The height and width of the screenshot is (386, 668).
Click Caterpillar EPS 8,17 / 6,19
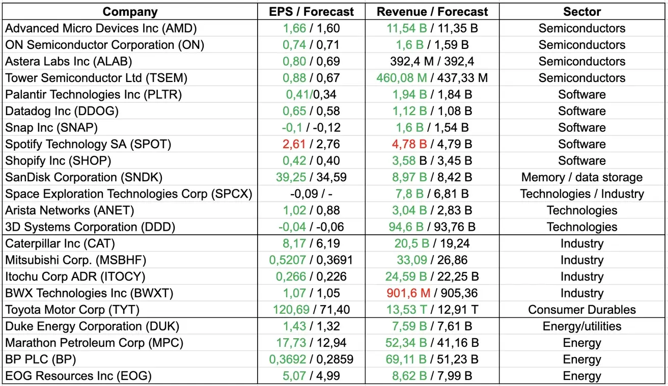click(x=311, y=243)
